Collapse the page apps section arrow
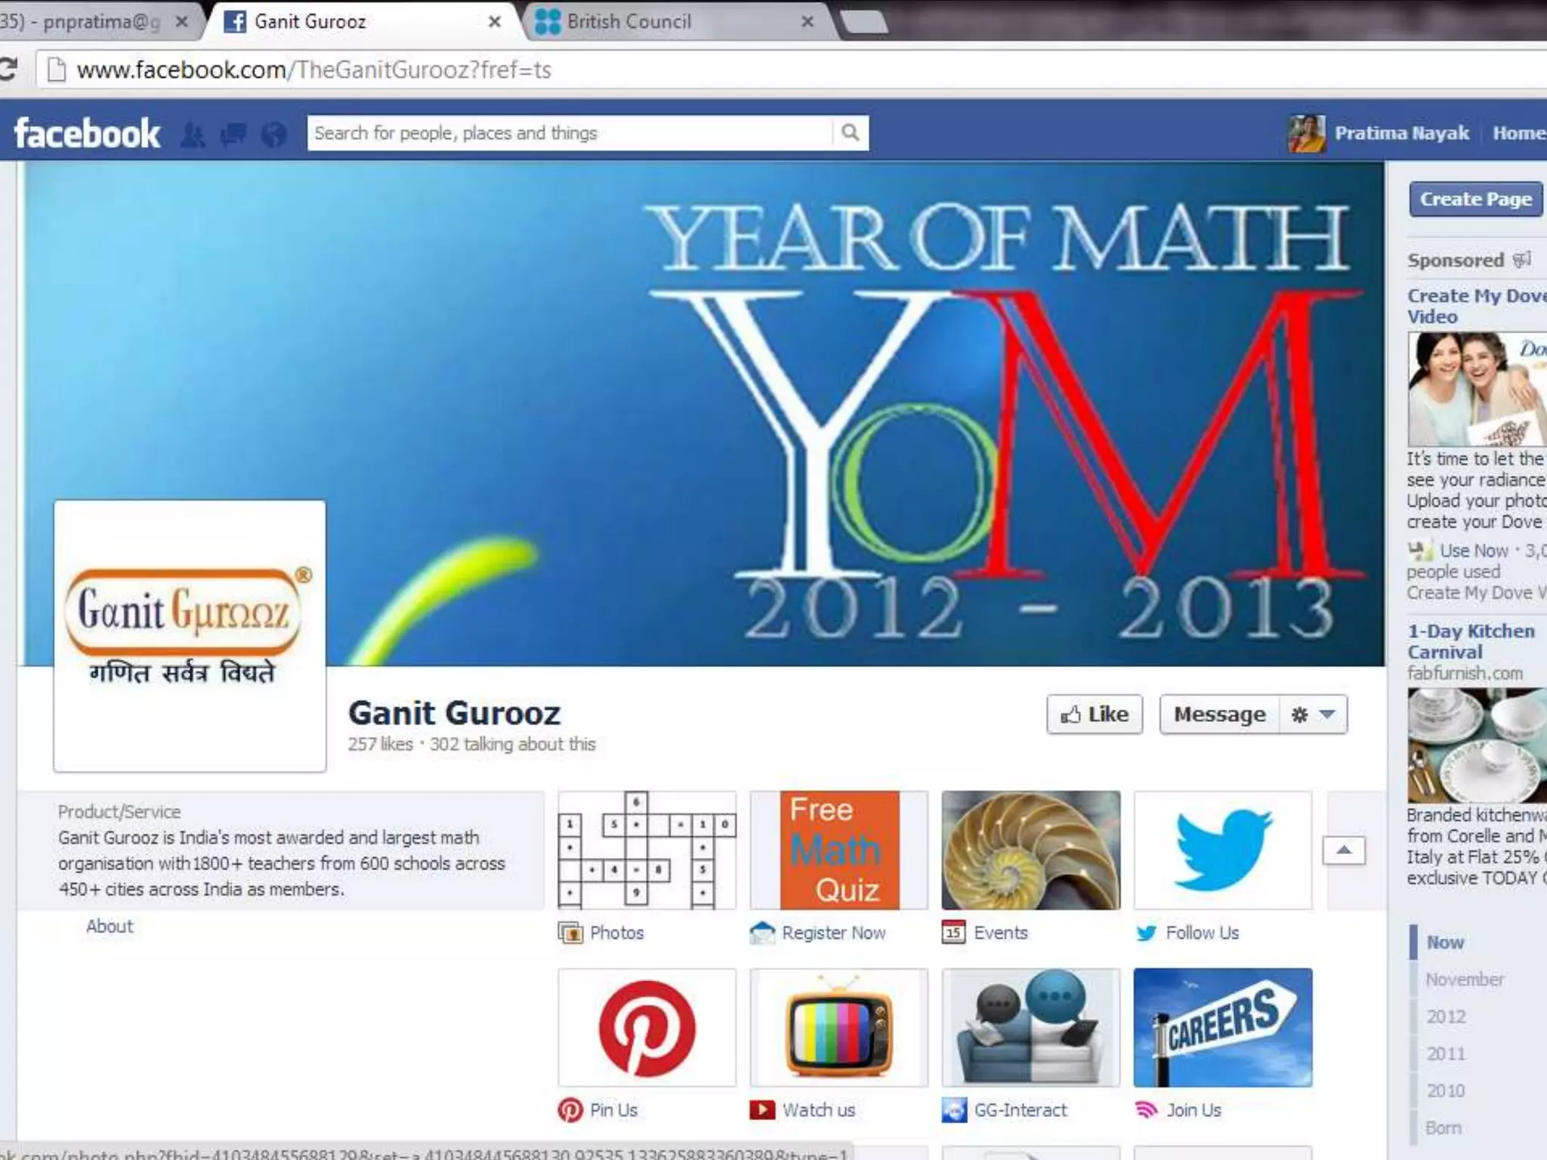The height and width of the screenshot is (1160, 1547). point(1343,851)
